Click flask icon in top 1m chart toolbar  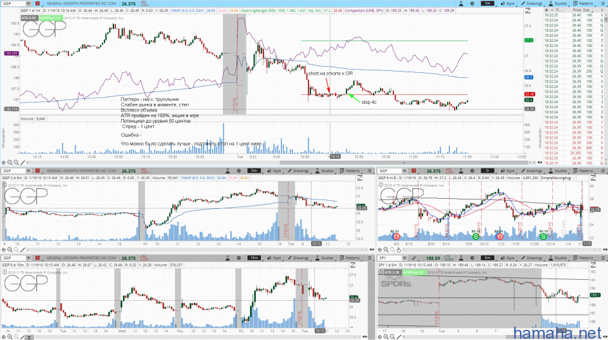click(461, 4)
